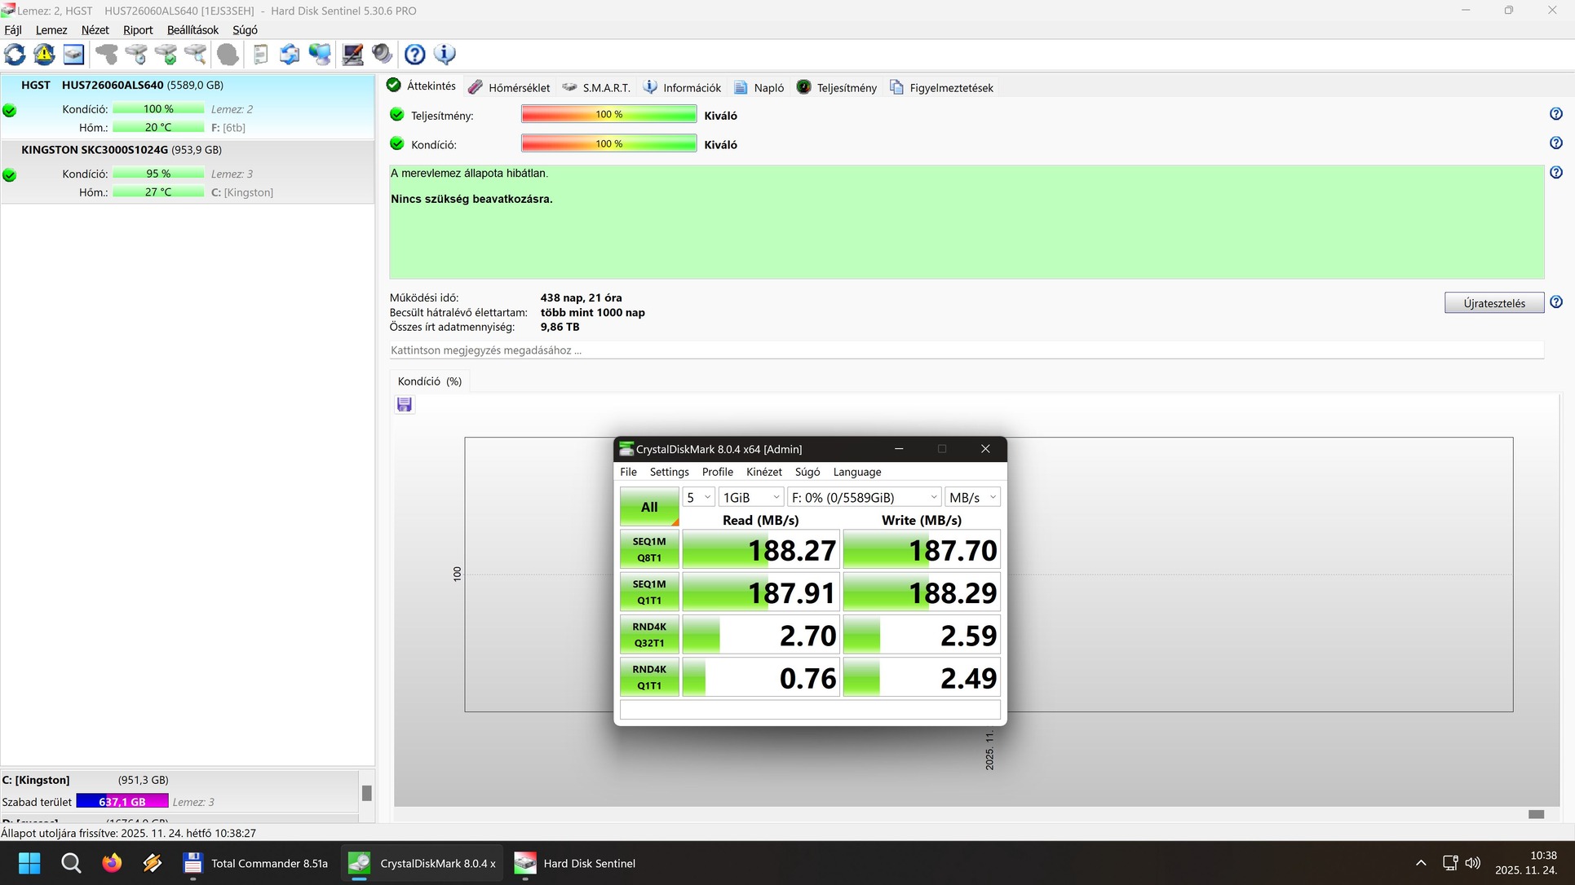Viewport: 1575px width, 885px height.
Task: Switch to the S.M.A.R.T. tab
Action: [x=596, y=87]
